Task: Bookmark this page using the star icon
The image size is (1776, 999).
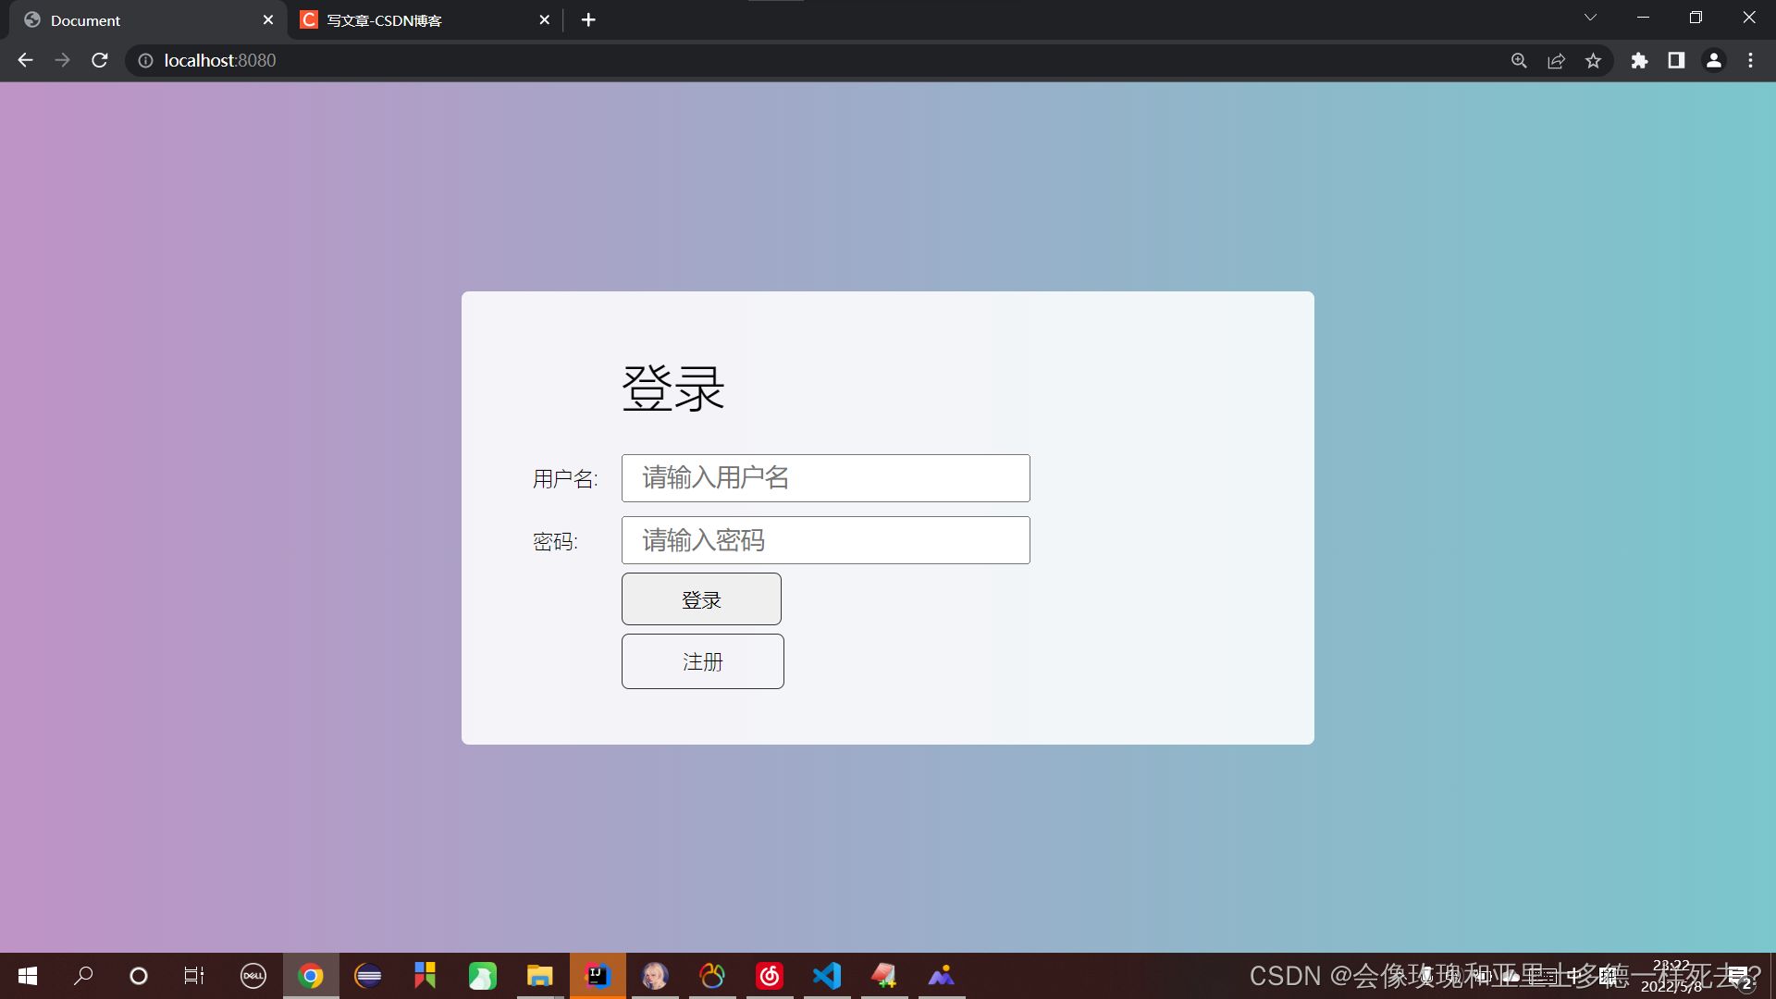Action: click(x=1594, y=60)
